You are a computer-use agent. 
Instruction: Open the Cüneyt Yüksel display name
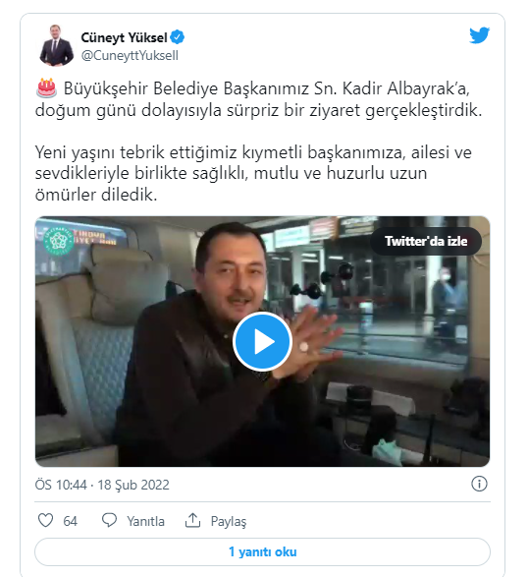pos(124,37)
